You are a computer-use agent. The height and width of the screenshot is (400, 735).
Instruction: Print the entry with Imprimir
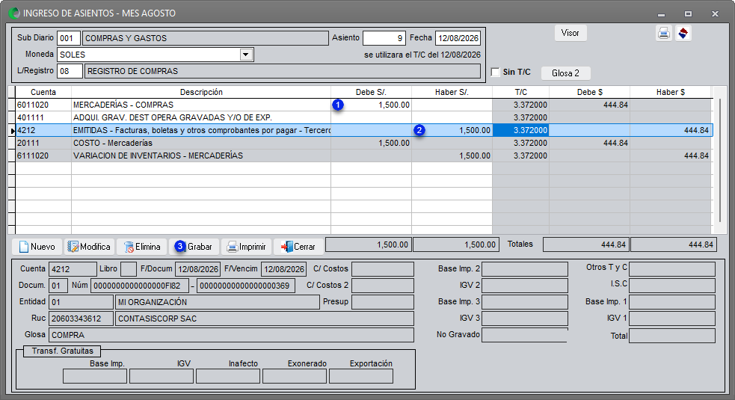pyautogui.click(x=246, y=247)
